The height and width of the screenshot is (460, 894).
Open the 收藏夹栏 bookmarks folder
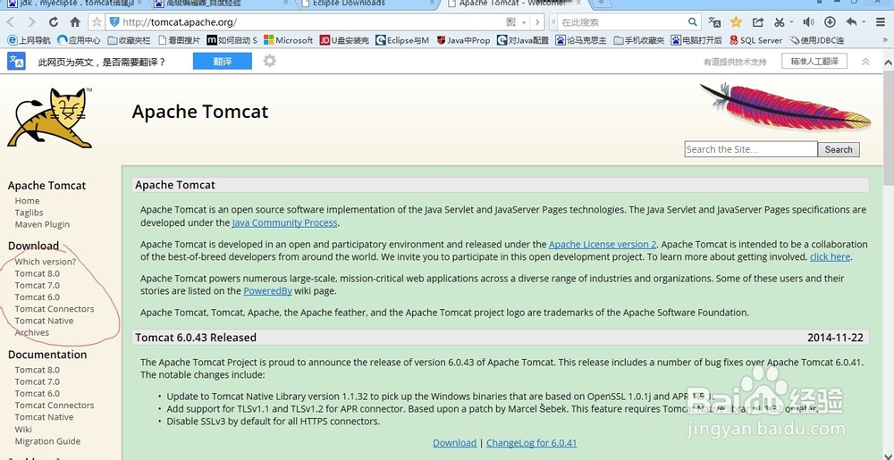(129, 40)
